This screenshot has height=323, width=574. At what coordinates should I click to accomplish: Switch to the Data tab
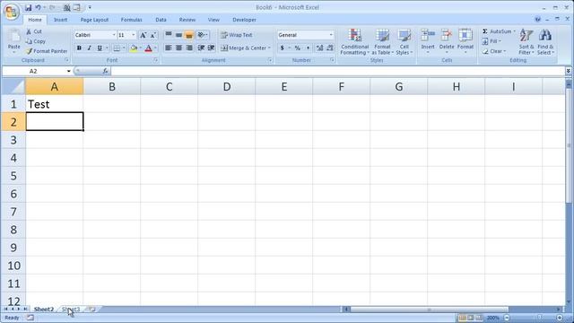pyautogui.click(x=161, y=20)
